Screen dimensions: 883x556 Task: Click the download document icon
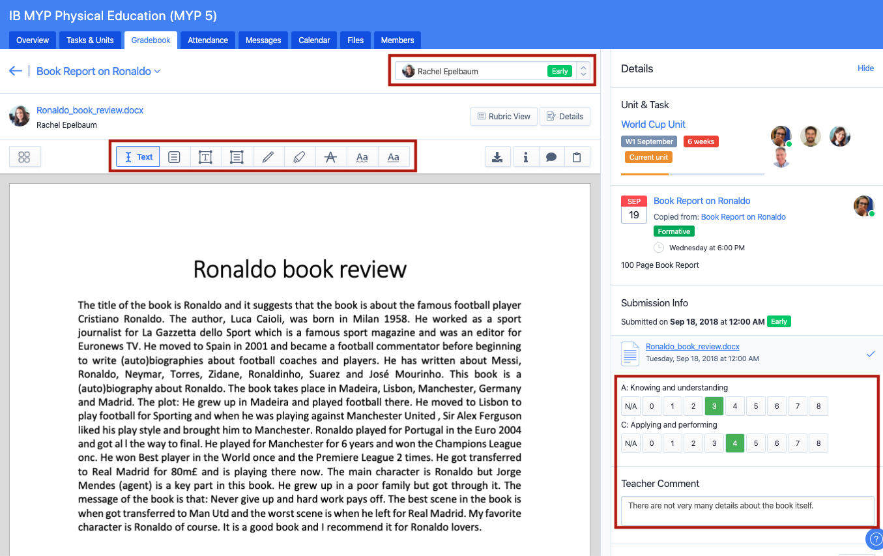497,157
